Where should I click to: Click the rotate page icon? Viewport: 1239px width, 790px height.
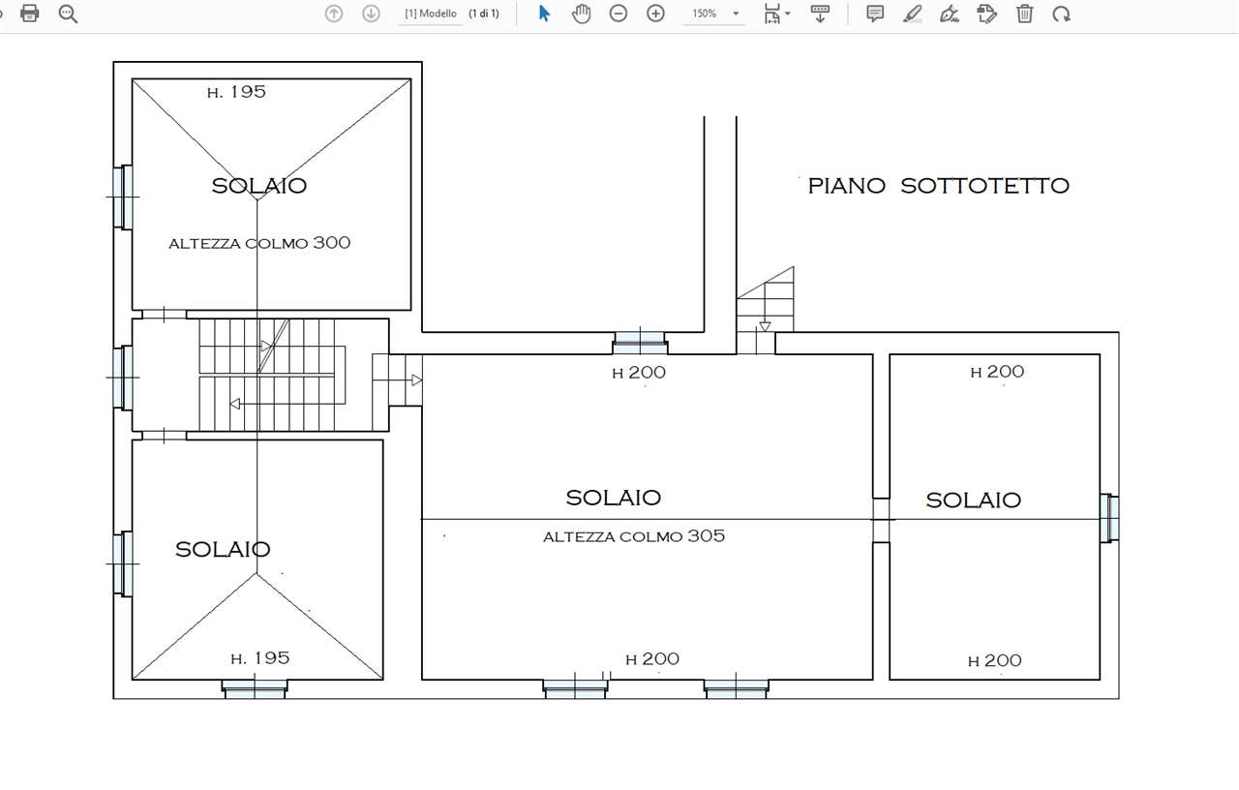tap(1062, 14)
